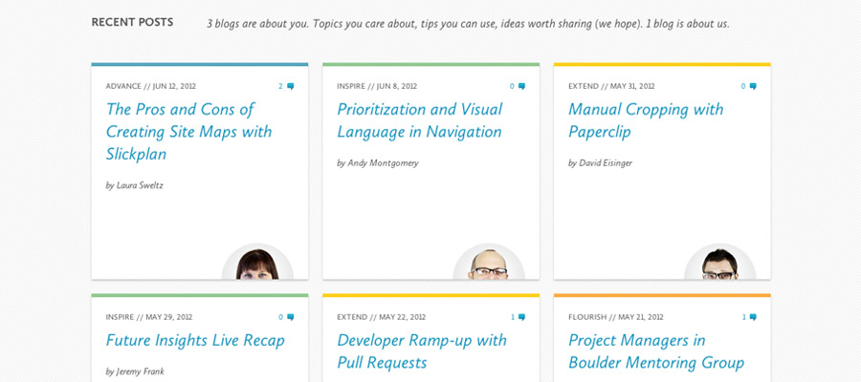Open Laura Sweltz's avatar photo
The image size is (861, 382).
(x=257, y=262)
